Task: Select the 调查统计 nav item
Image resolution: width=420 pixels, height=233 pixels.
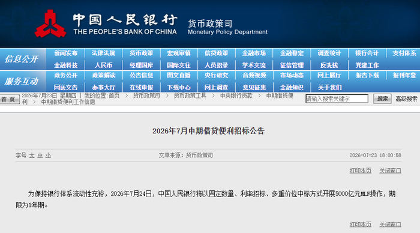Action: 329,53
